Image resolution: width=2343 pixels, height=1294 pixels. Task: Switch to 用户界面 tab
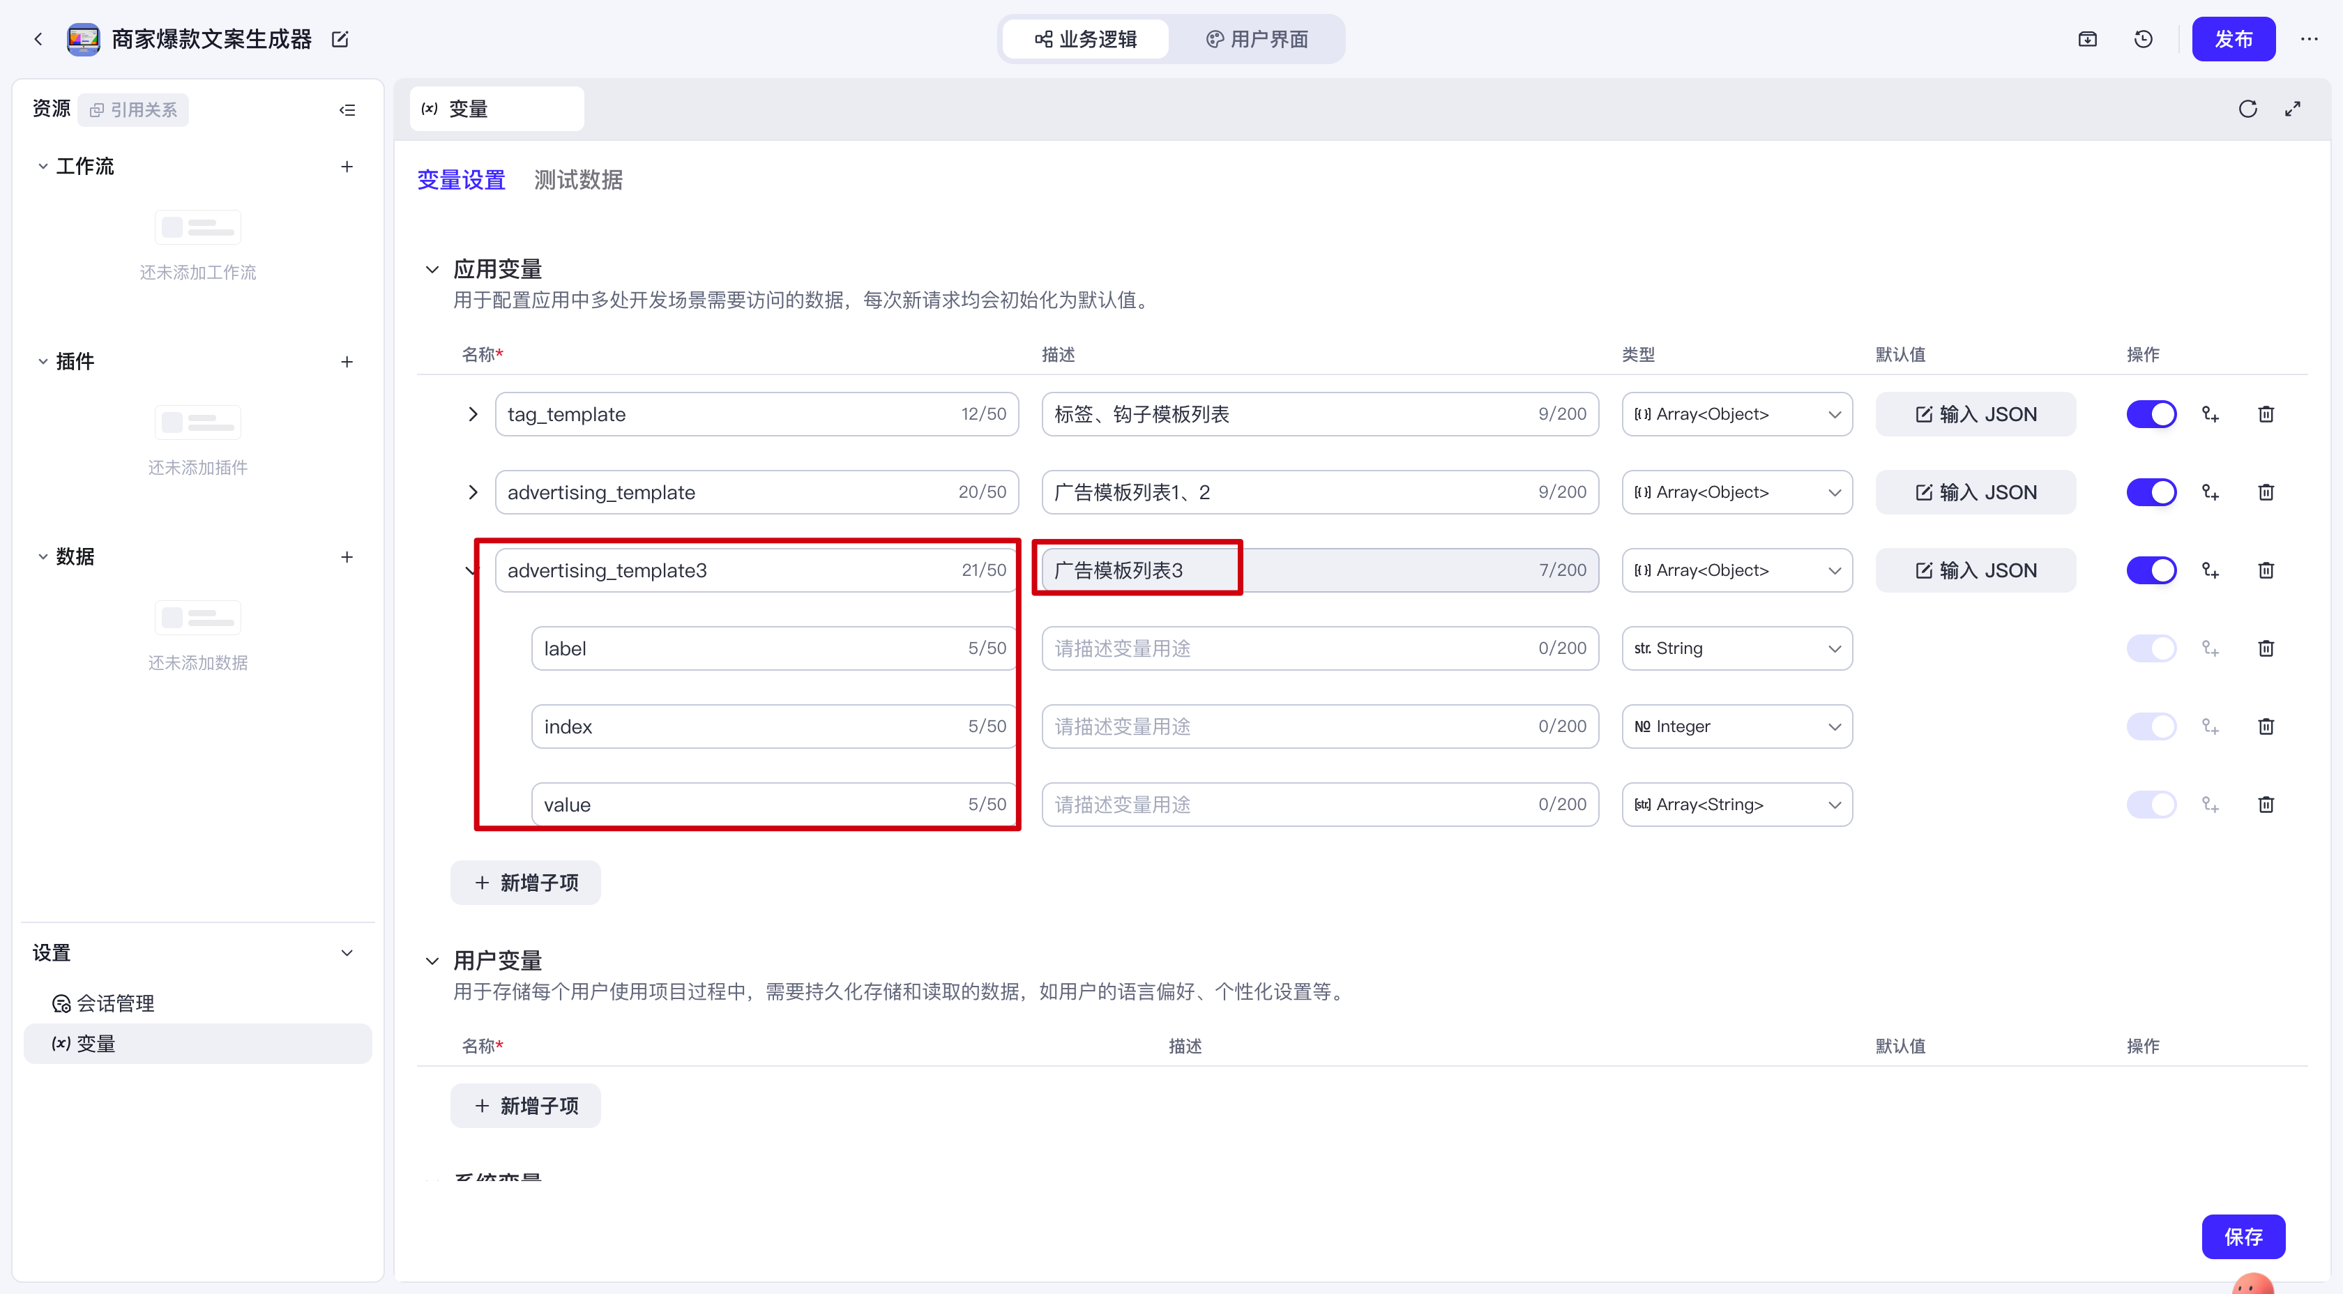click(x=1257, y=39)
